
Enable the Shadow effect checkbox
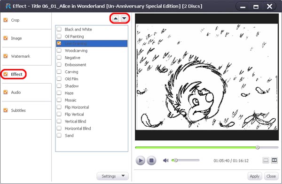click(59, 86)
